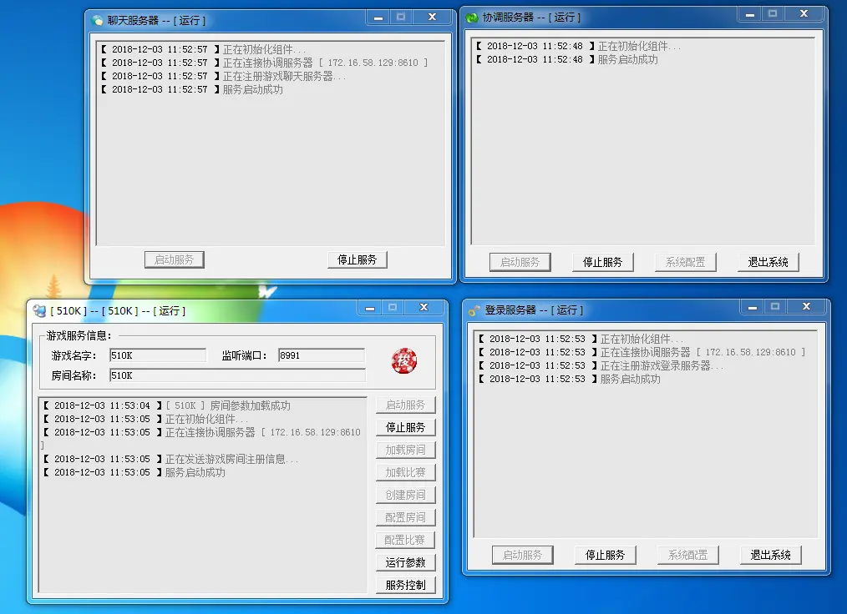Click 退出系统 in the login server window
Image resolution: width=847 pixels, height=614 pixels.
coord(770,555)
